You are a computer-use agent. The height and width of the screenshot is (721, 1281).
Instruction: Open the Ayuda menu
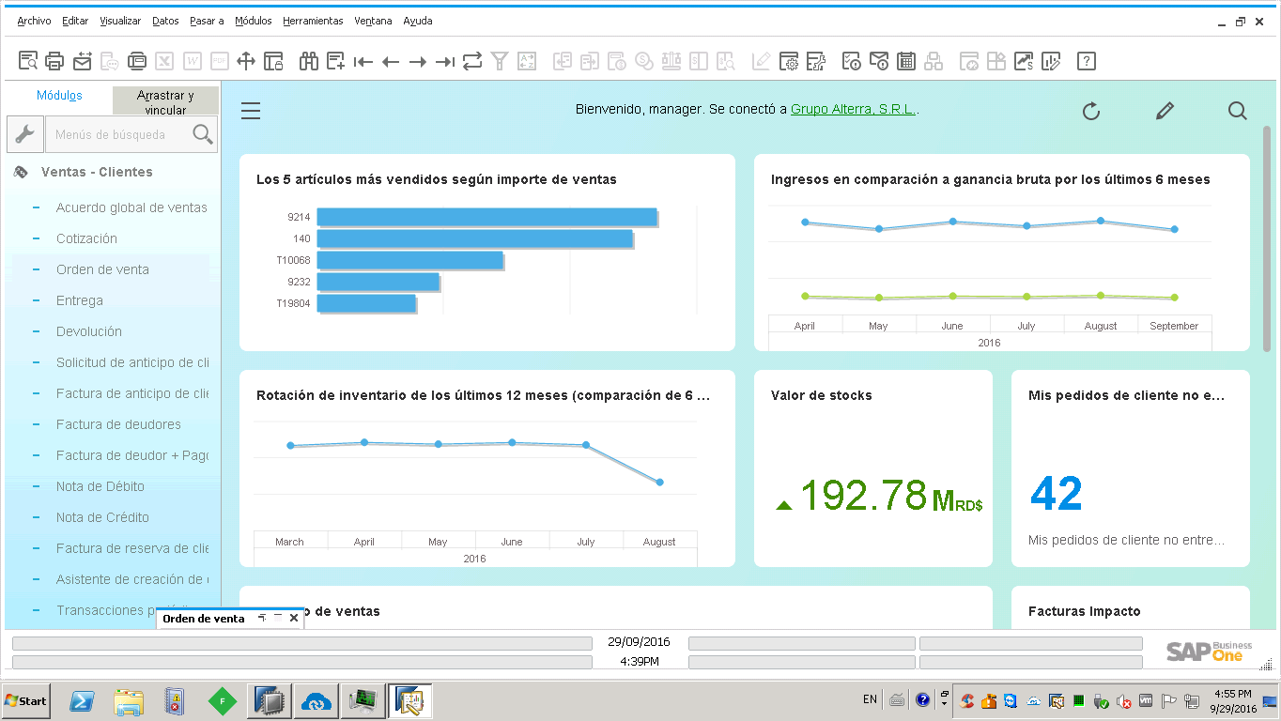coord(418,21)
